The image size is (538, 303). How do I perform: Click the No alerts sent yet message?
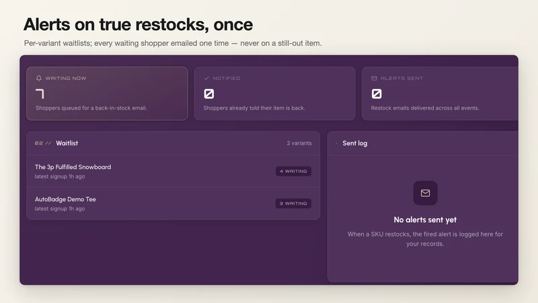click(425, 220)
